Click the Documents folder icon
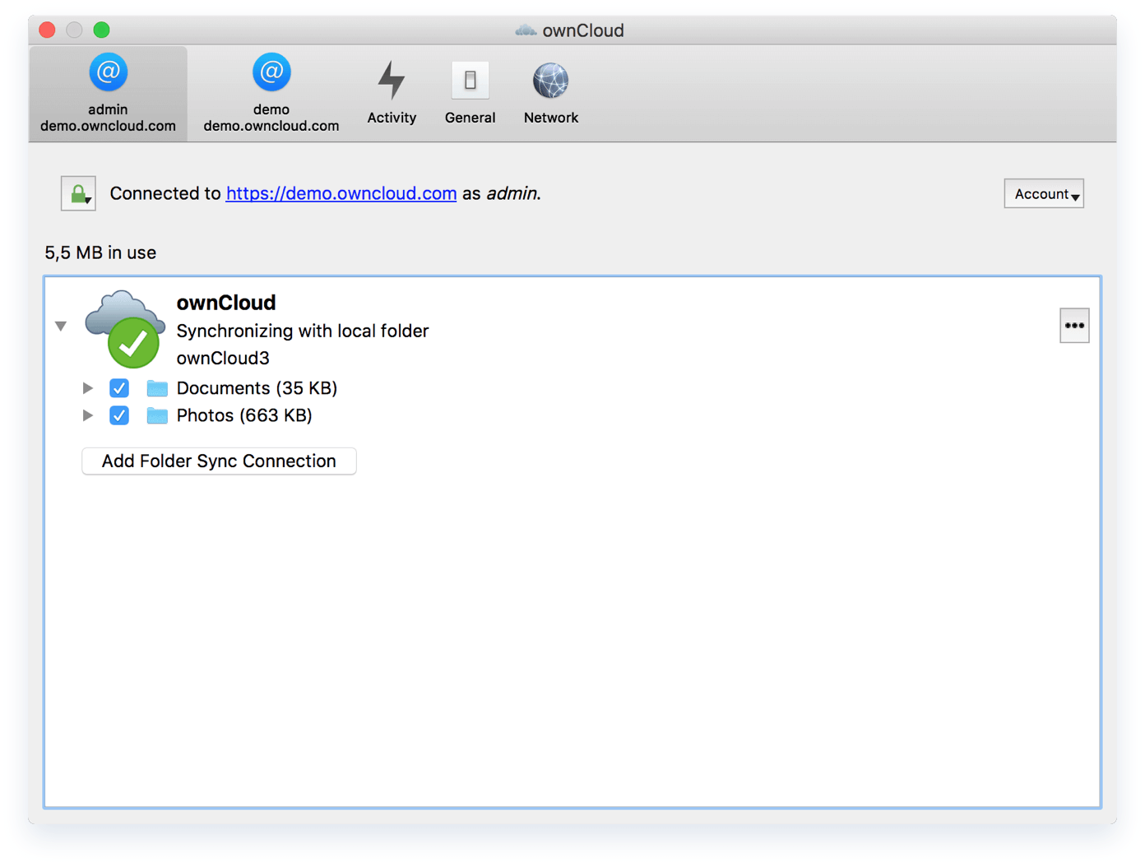 click(x=157, y=388)
